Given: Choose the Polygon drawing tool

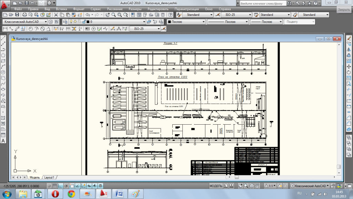Looking at the screenshot, I should [3, 55].
